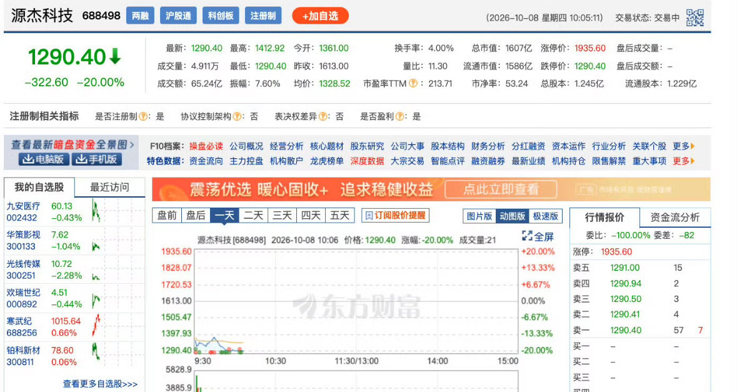Select the 盘前 chart tab

pyautogui.click(x=167, y=215)
